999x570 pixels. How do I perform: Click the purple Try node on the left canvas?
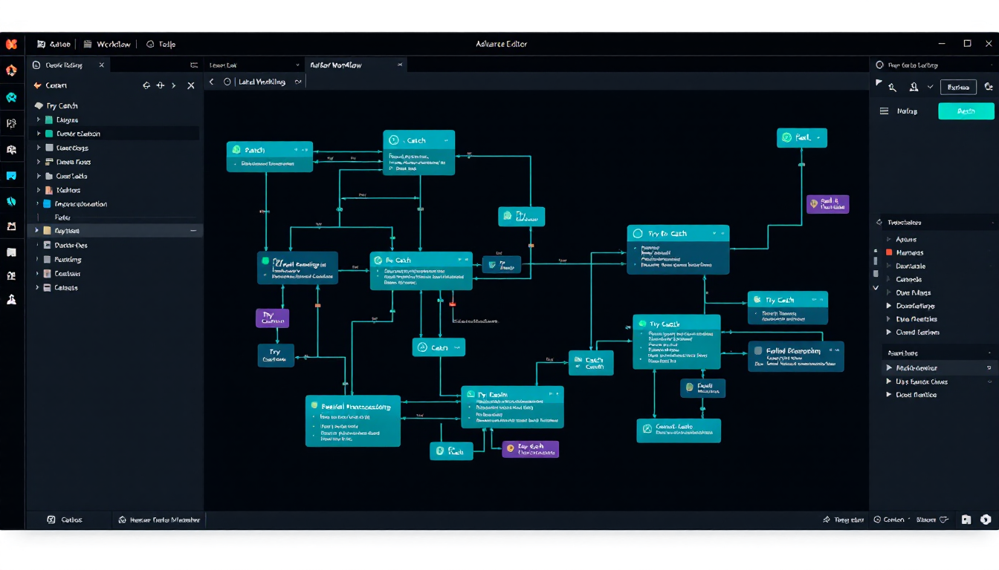(x=272, y=318)
